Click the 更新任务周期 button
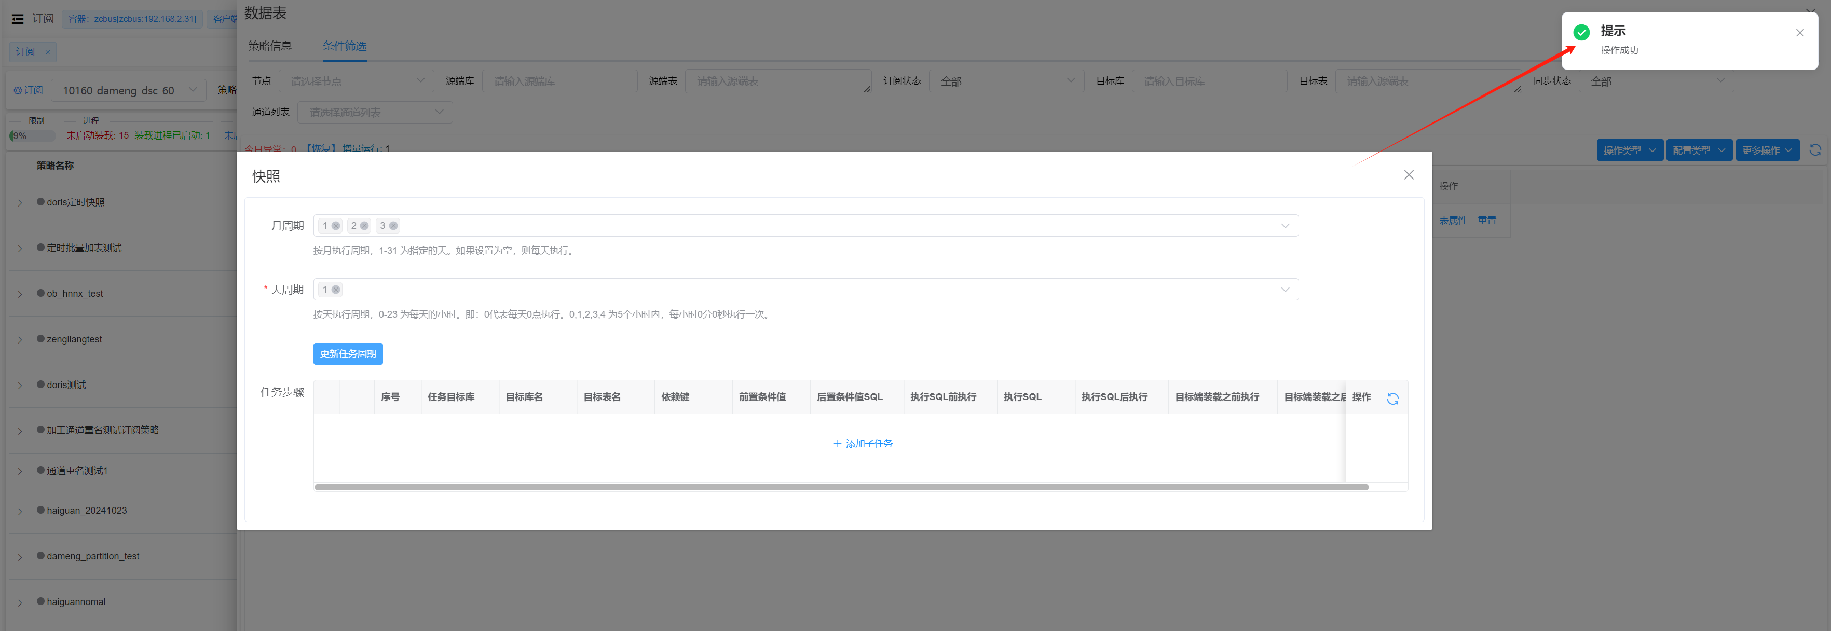 pyautogui.click(x=348, y=354)
